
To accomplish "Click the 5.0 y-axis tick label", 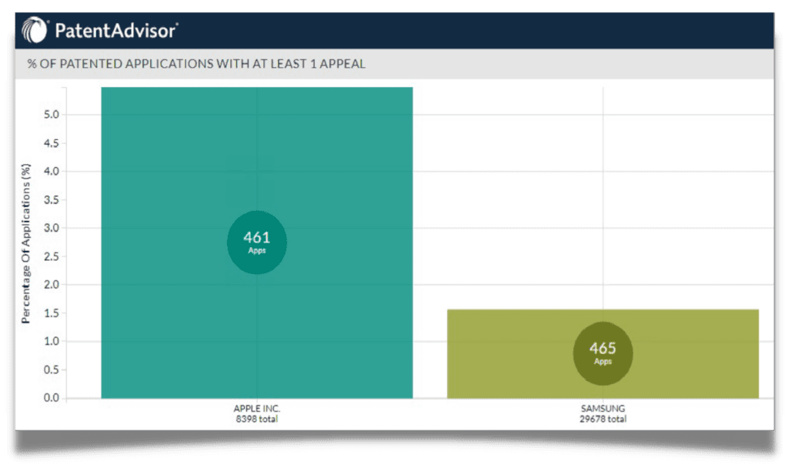I will pyautogui.click(x=52, y=115).
